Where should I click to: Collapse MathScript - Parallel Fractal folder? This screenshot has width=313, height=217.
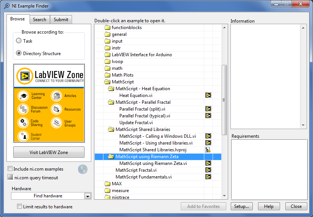tap(111, 102)
